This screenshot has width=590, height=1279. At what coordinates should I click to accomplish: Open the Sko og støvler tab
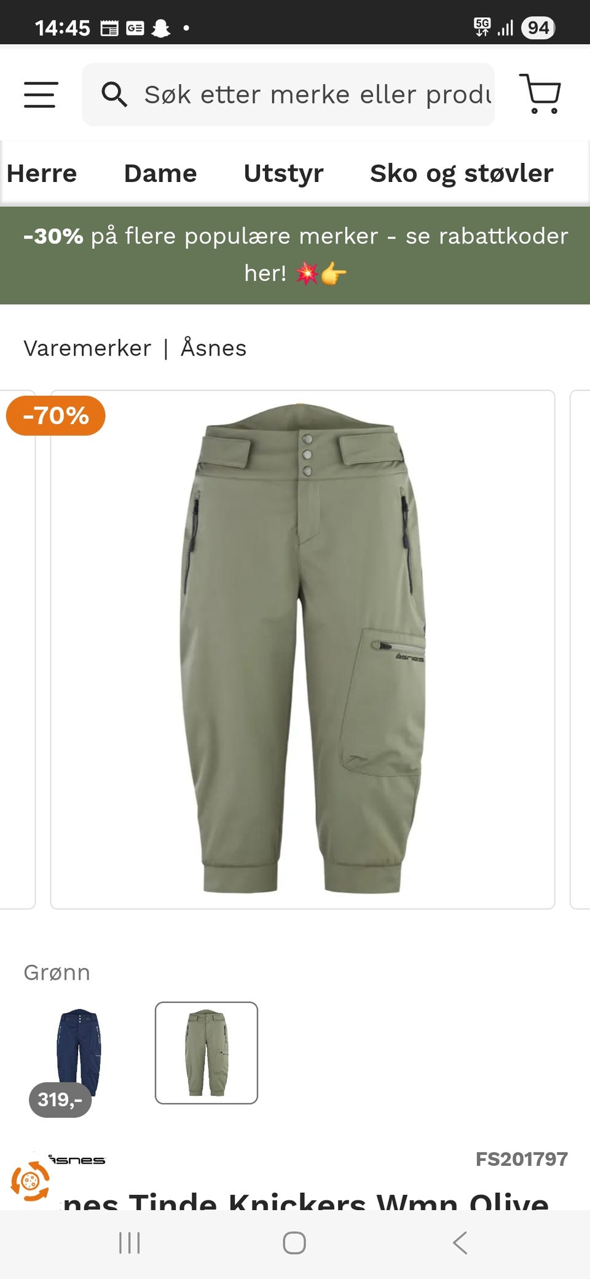pos(462,173)
